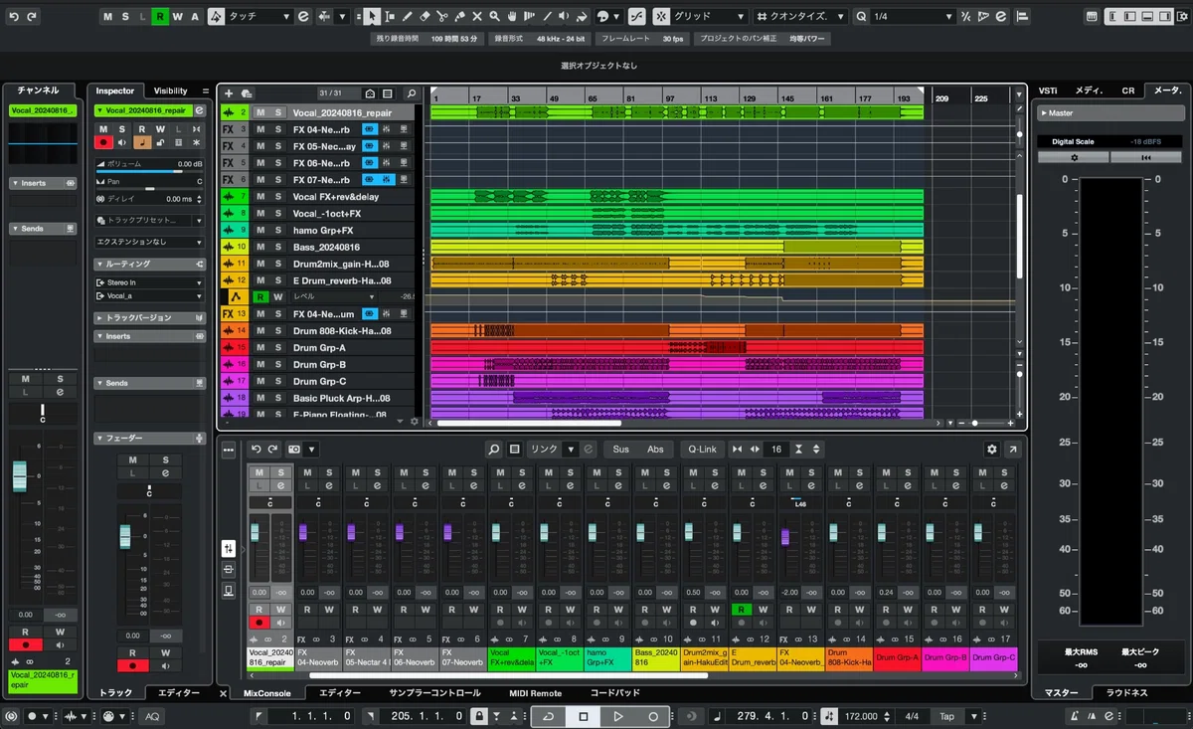Image resolution: width=1193 pixels, height=729 pixels.
Task: Click the Sus button in MixConsole
Action: pyautogui.click(x=620, y=450)
